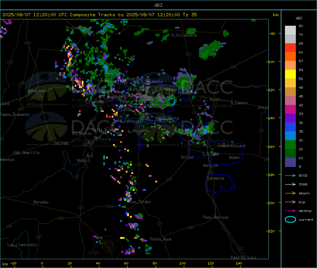
Task: Click the 'Soitue' place label
Action: click(x=187, y=157)
